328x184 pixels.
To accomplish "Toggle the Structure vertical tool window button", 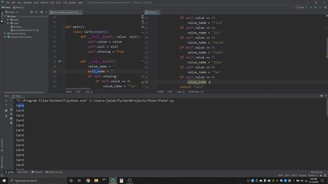I will point(2,145).
